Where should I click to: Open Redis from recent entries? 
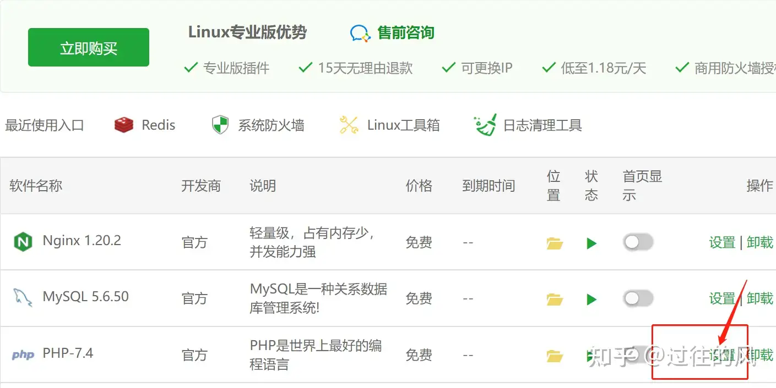point(145,125)
